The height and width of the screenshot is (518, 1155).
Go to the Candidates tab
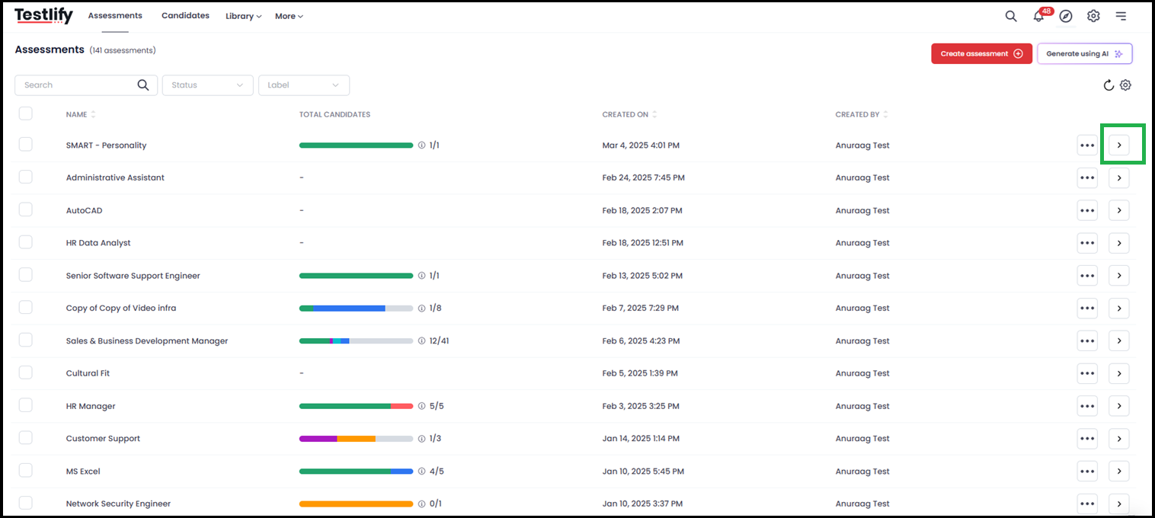(x=185, y=15)
